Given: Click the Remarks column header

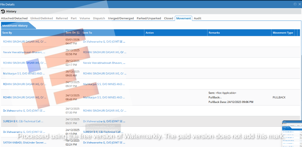Looking at the screenshot, I should point(214,33).
